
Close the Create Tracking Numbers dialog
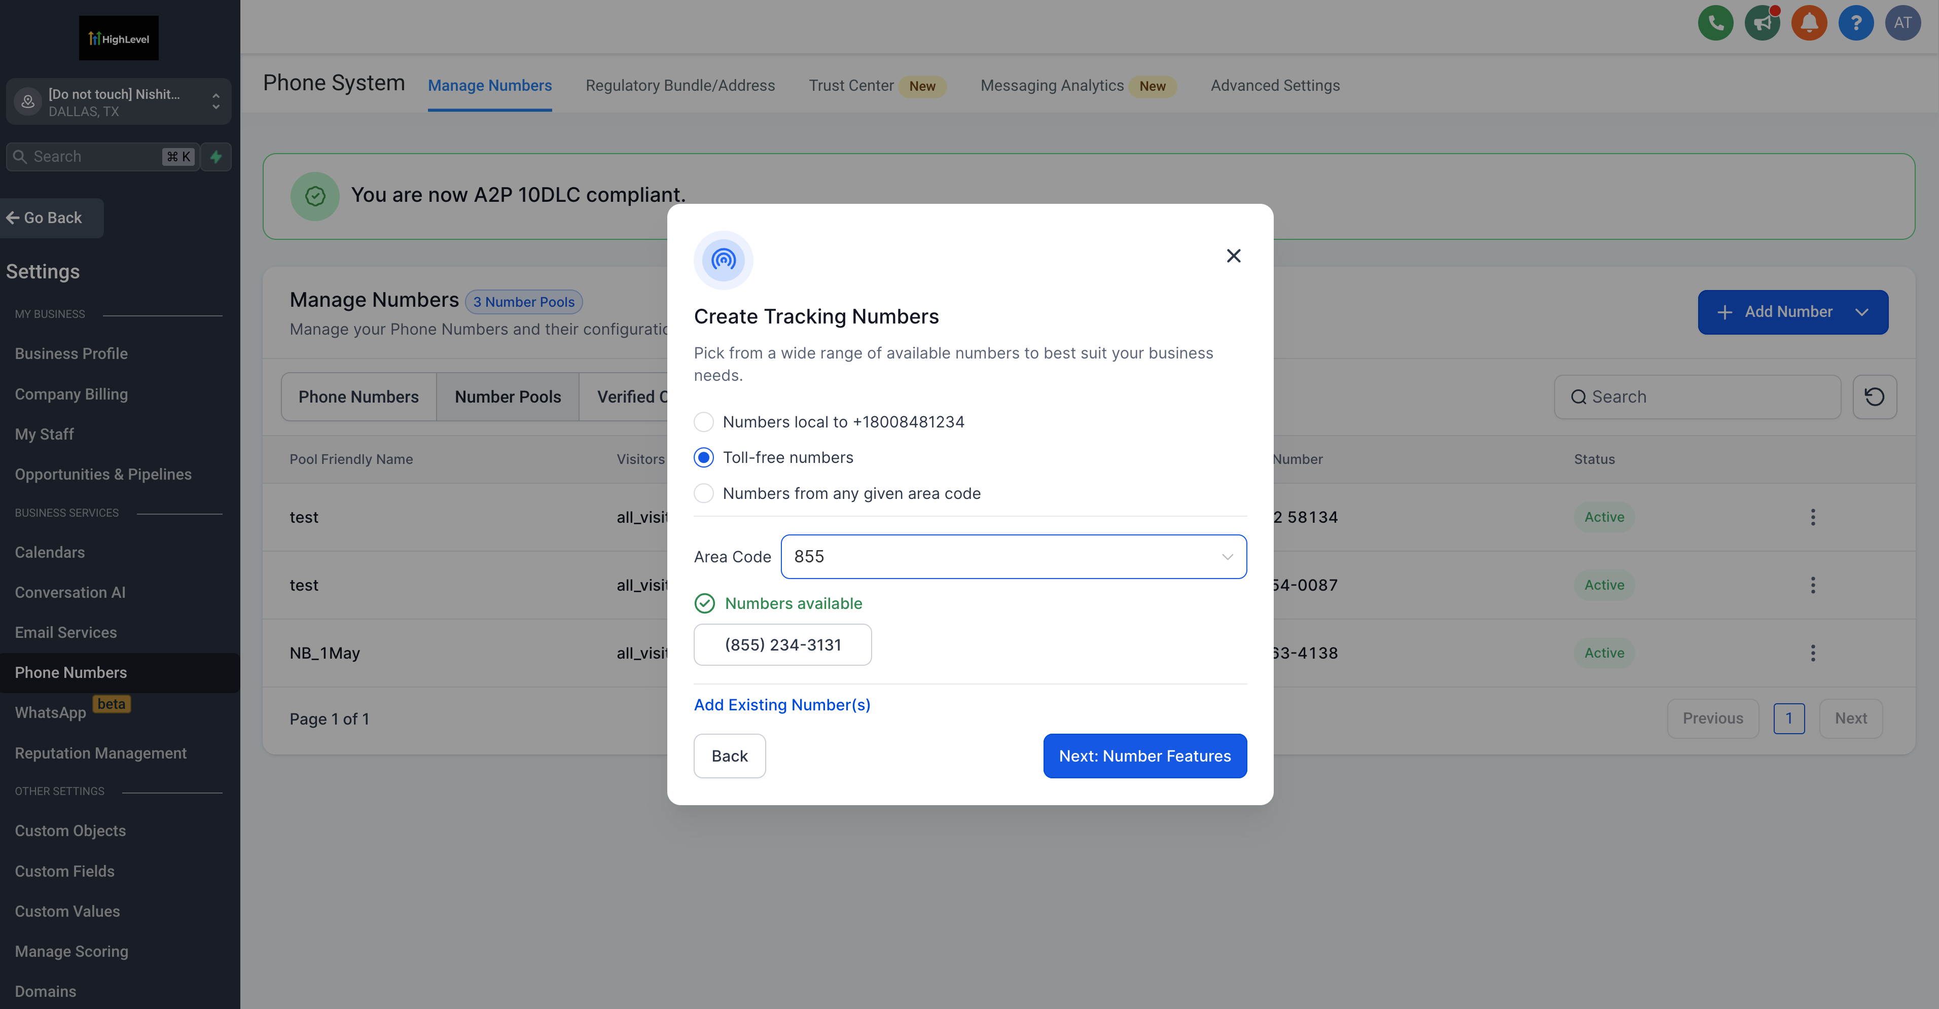[x=1233, y=256]
